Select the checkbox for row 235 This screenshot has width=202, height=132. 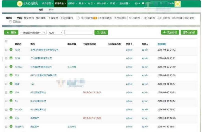6,118
